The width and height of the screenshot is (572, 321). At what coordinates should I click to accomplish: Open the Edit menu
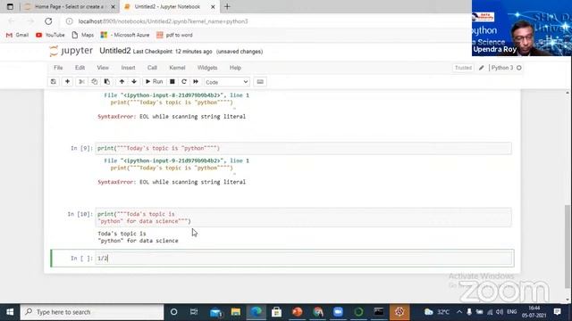pyautogui.click(x=80, y=68)
